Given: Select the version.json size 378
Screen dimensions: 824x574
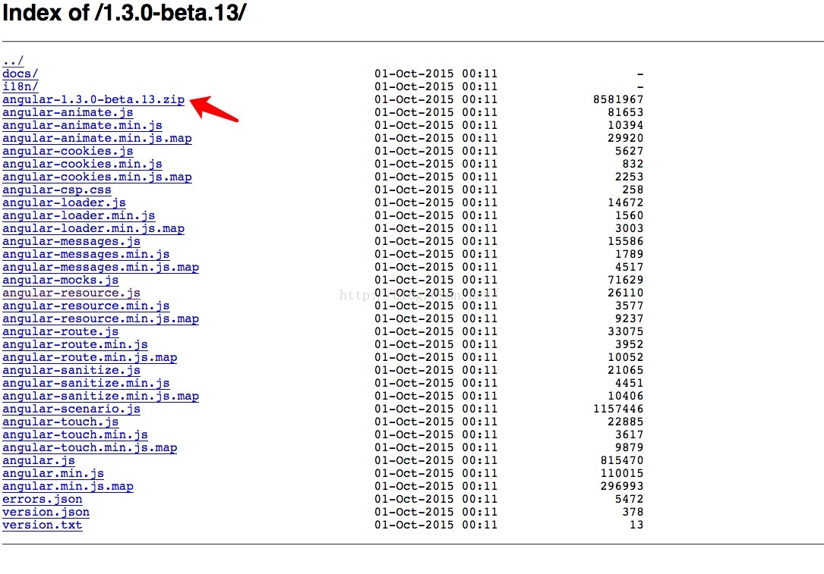Looking at the screenshot, I should click(x=633, y=512).
